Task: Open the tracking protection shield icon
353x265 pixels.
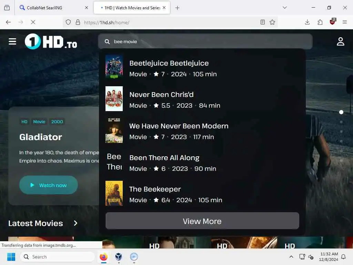Action: [68, 22]
